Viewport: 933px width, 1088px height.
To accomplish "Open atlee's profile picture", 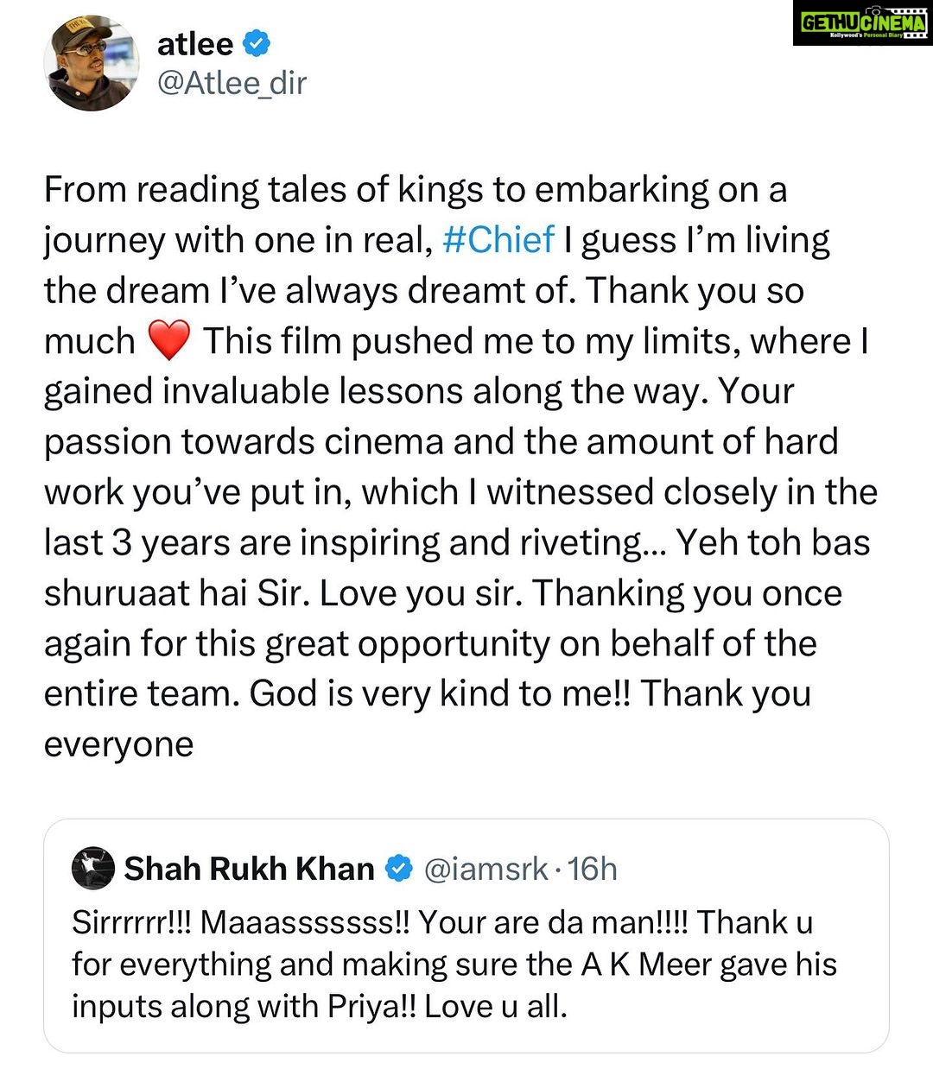I will click(92, 63).
